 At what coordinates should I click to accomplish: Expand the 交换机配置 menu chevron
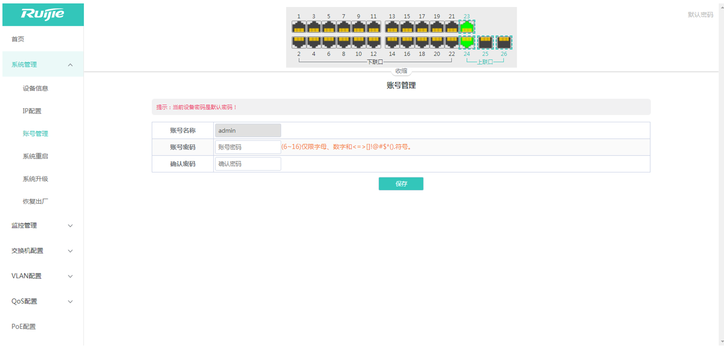tap(70, 251)
